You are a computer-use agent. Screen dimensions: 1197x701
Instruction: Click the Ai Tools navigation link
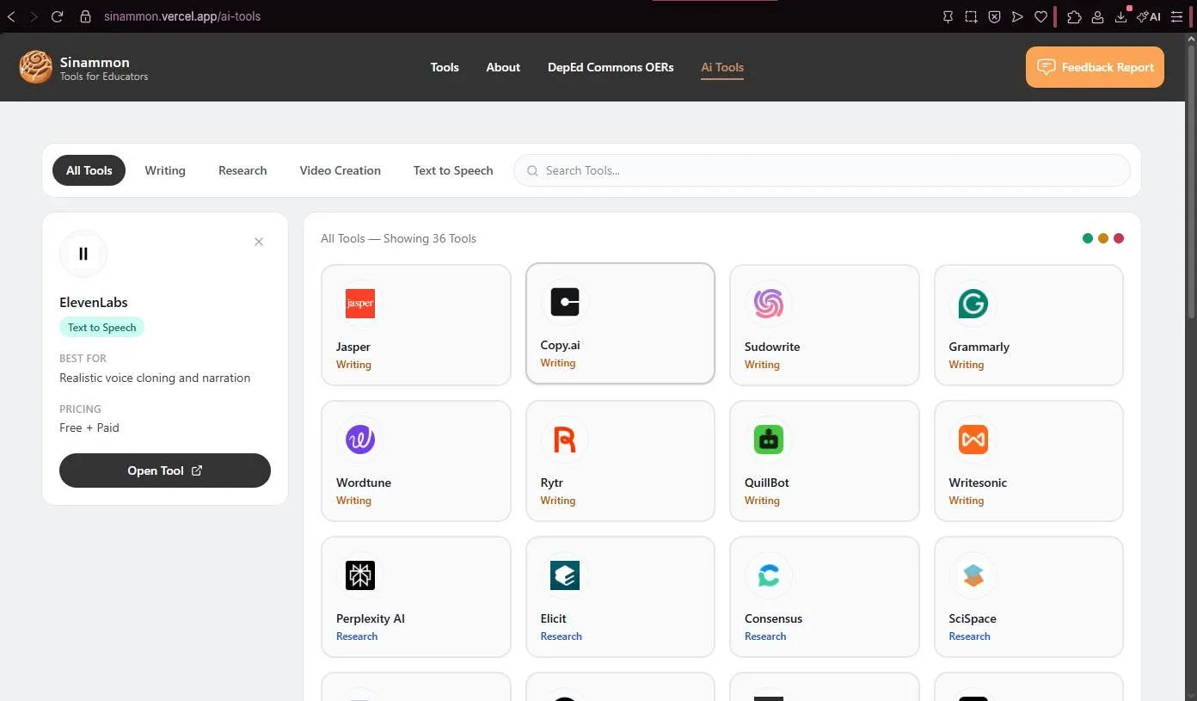click(x=722, y=67)
